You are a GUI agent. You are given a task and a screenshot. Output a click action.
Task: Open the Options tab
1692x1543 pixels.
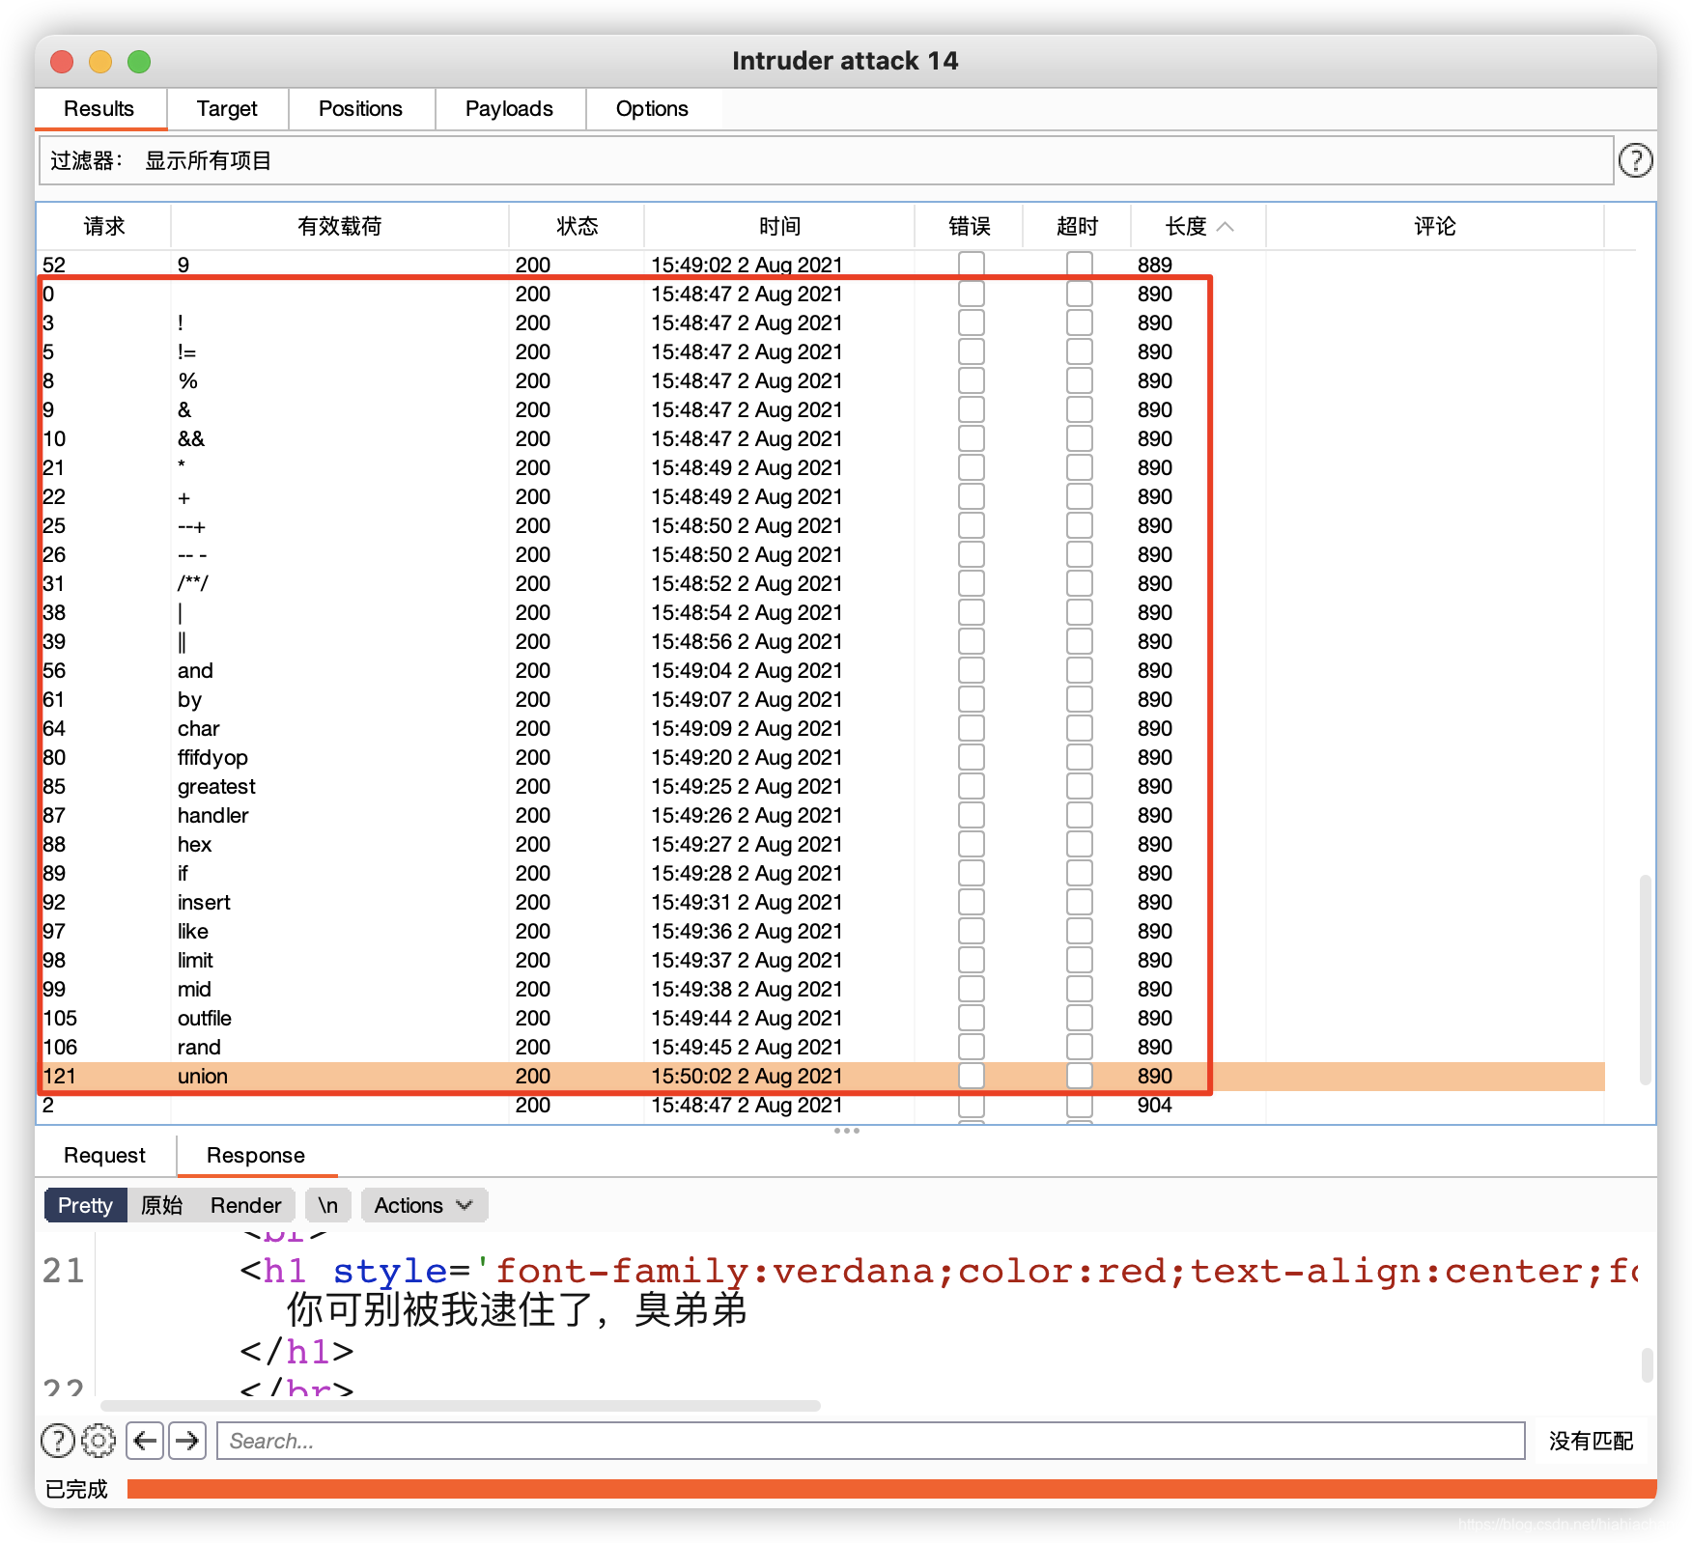(x=652, y=109)
